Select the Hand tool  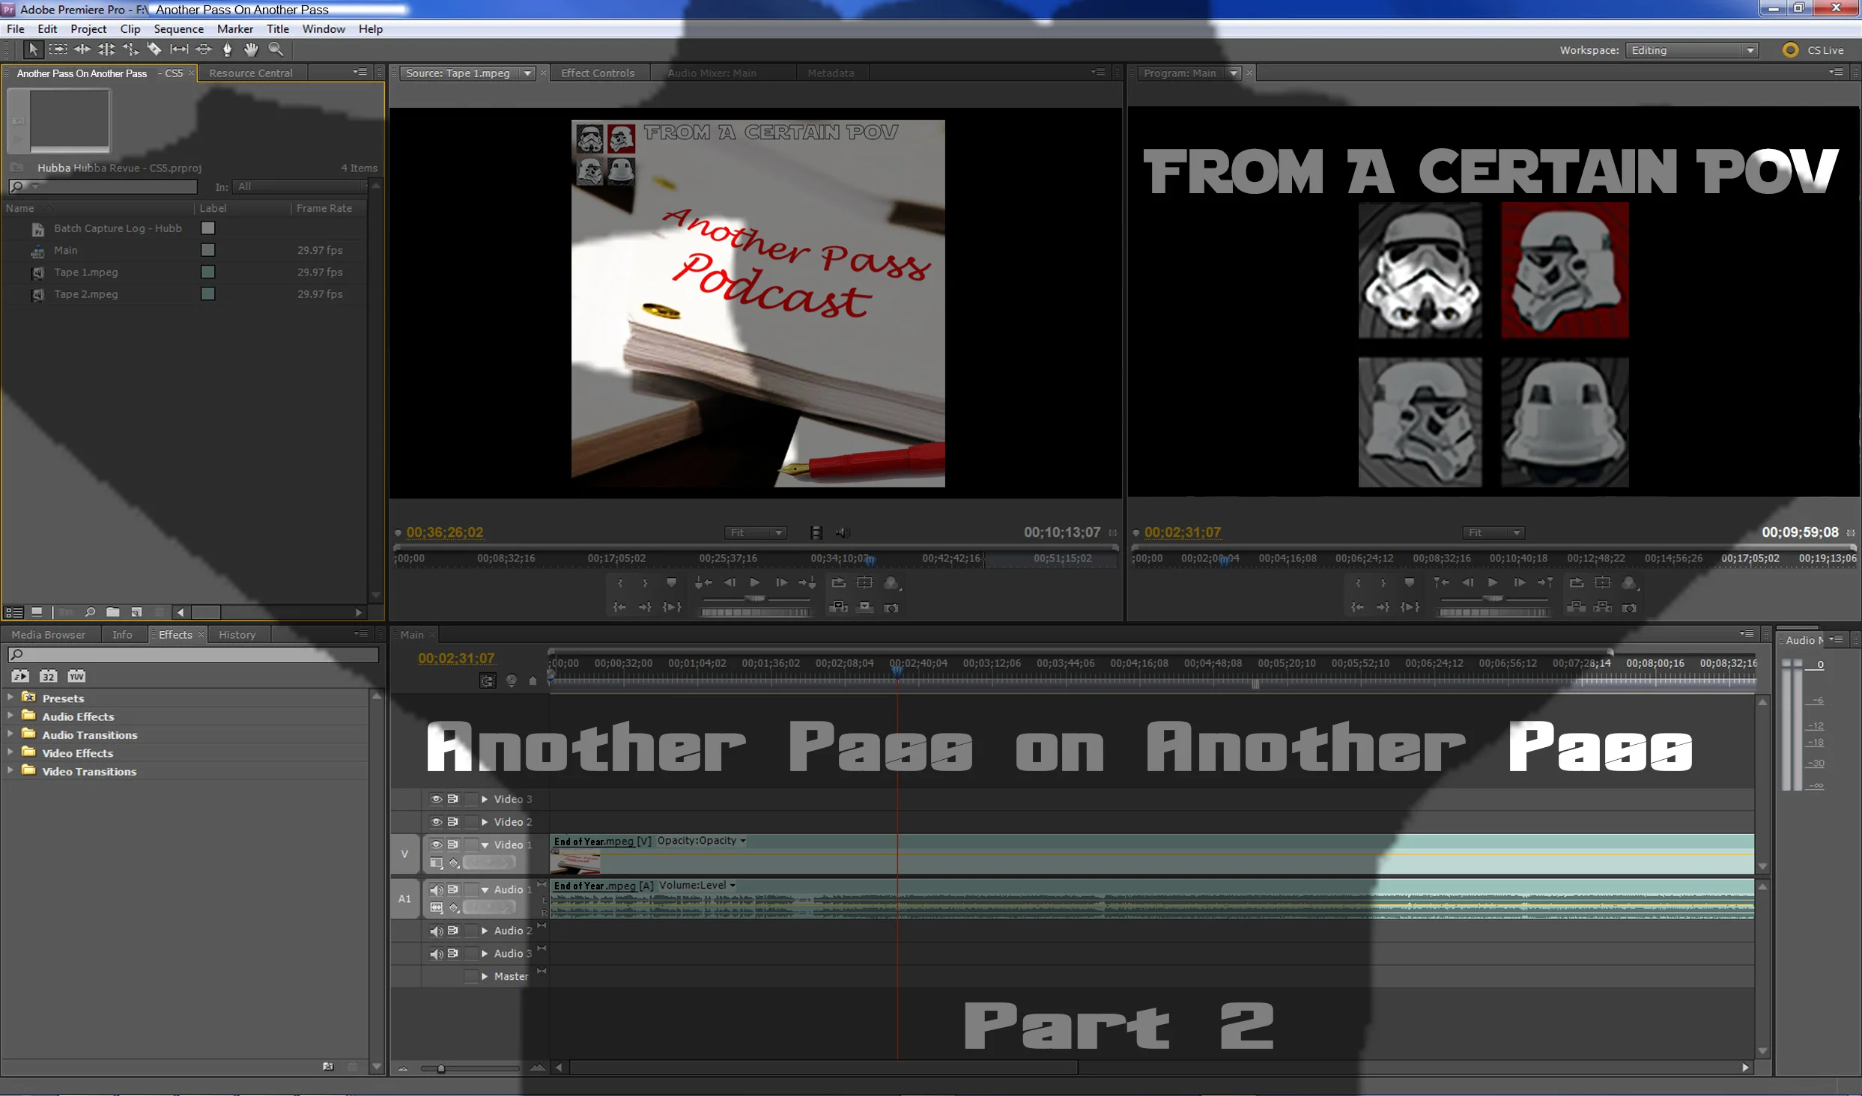click(x=252, y=49)
